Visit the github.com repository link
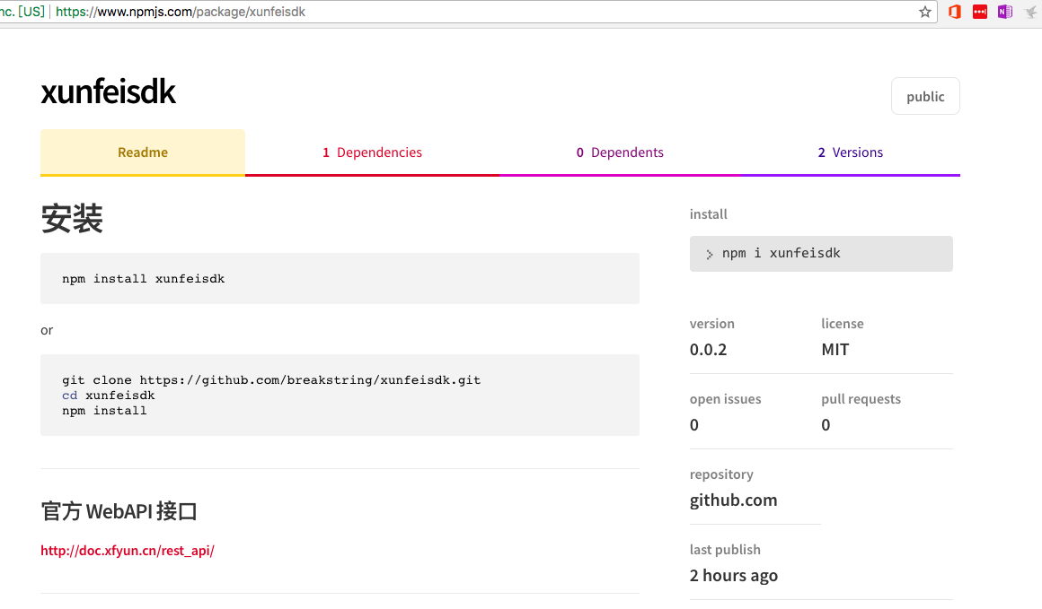 coord(733,500)
